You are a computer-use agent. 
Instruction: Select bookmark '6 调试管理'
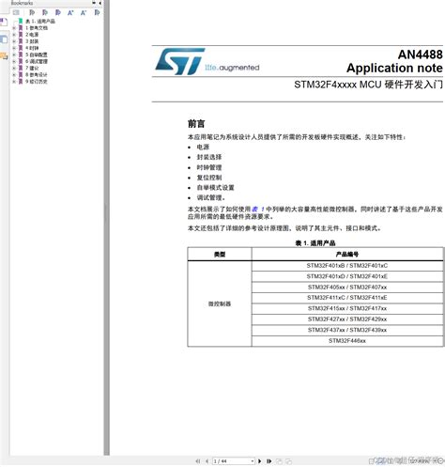point(37,61)
